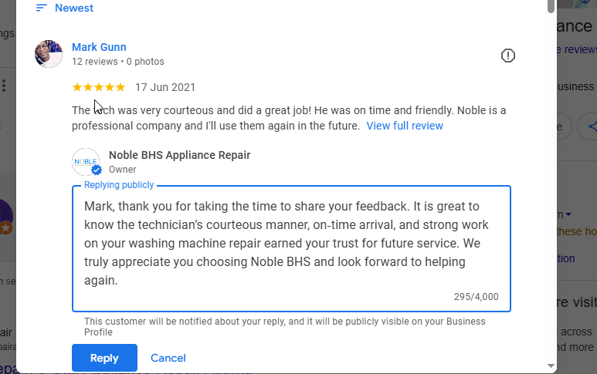Open the three-dot menu on the left edge
The height and width of the screenshot is (374, 597).
tap(4, 85)
